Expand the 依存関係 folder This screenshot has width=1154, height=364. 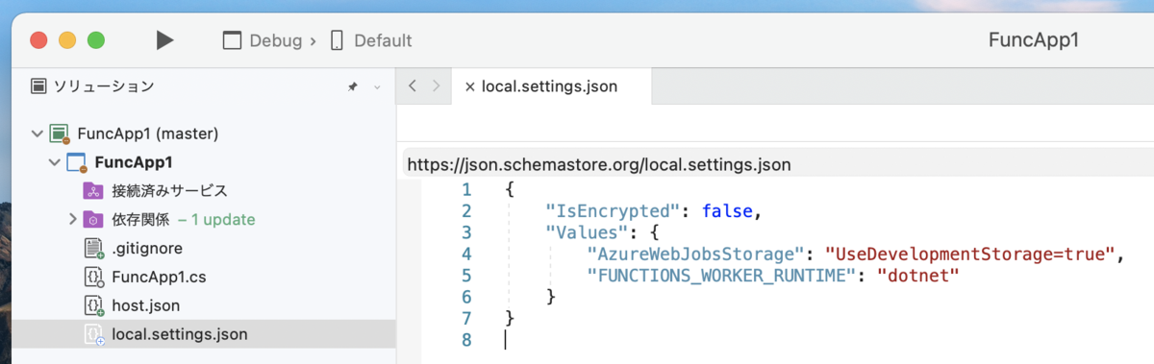73,220
